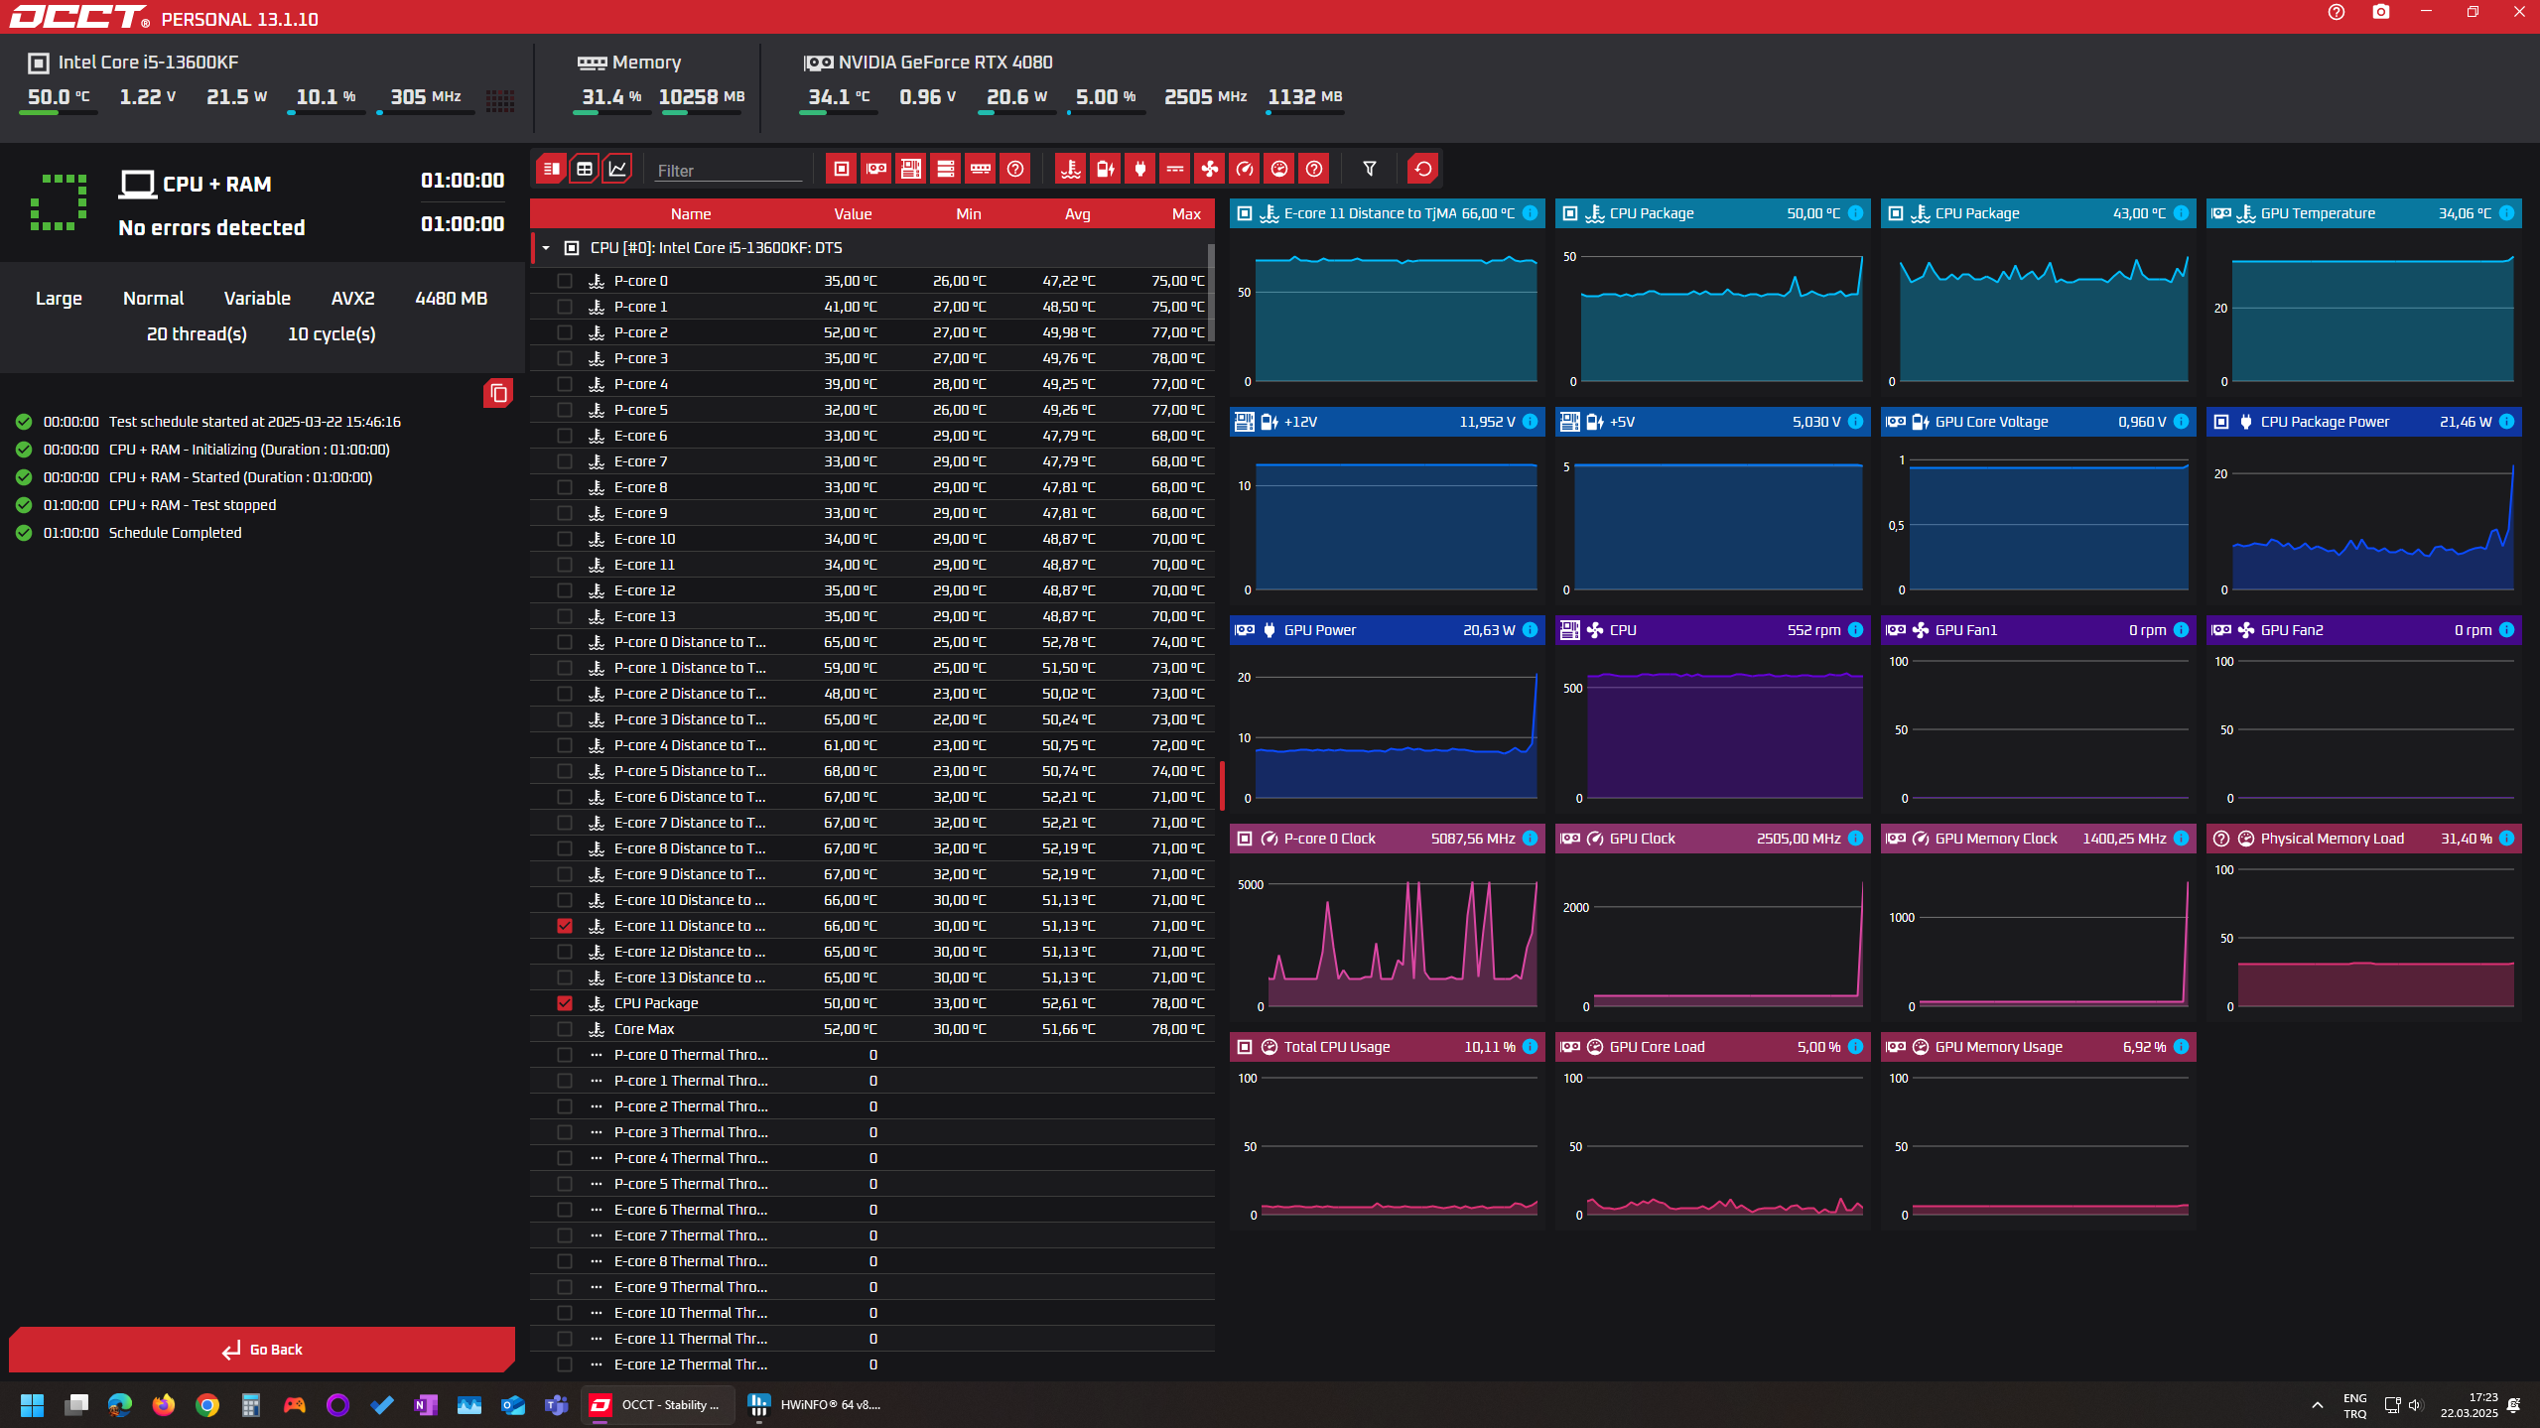The image size is (2540, 1428).
Task: Copy the test log with clipboard icon
Action: (x=498, y=394)
